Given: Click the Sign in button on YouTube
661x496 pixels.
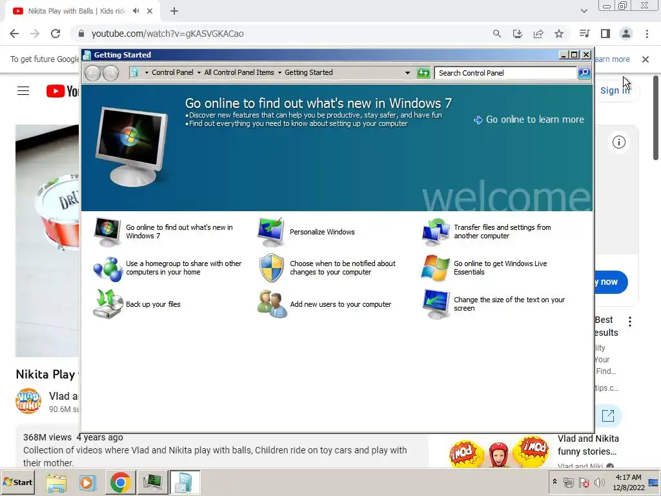Looking at the screenshot, I should (615, 90).
